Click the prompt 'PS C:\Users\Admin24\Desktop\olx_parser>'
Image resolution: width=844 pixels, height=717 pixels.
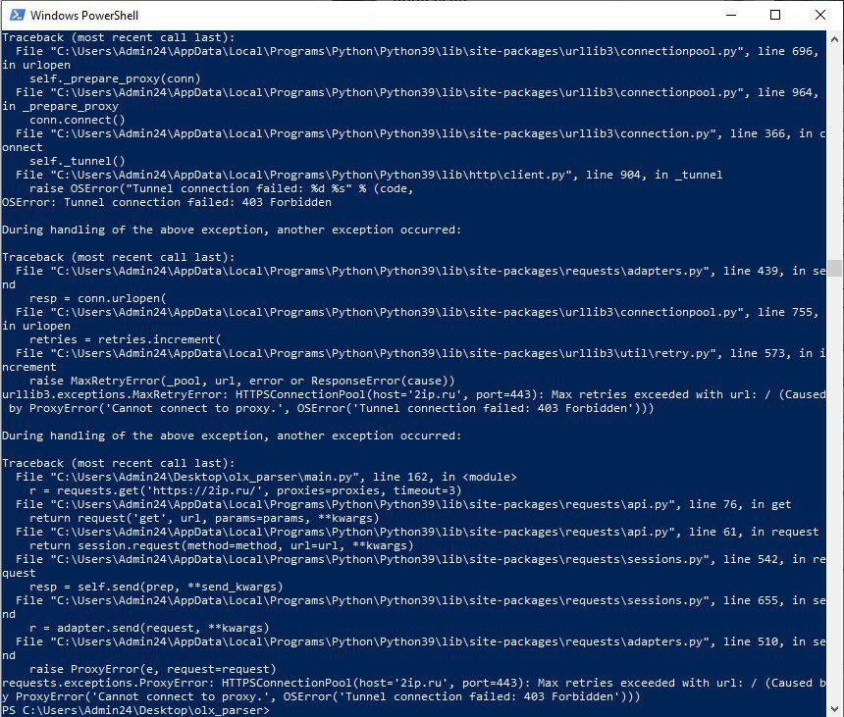click(x=135, y=710)
